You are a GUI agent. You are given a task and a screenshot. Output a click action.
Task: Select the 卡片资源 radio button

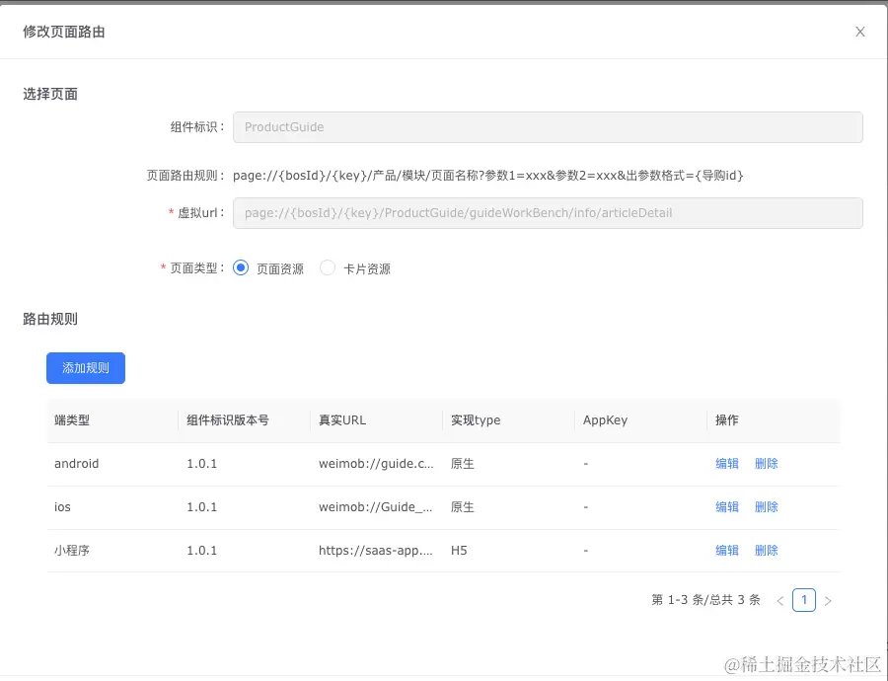pos(327,266)
